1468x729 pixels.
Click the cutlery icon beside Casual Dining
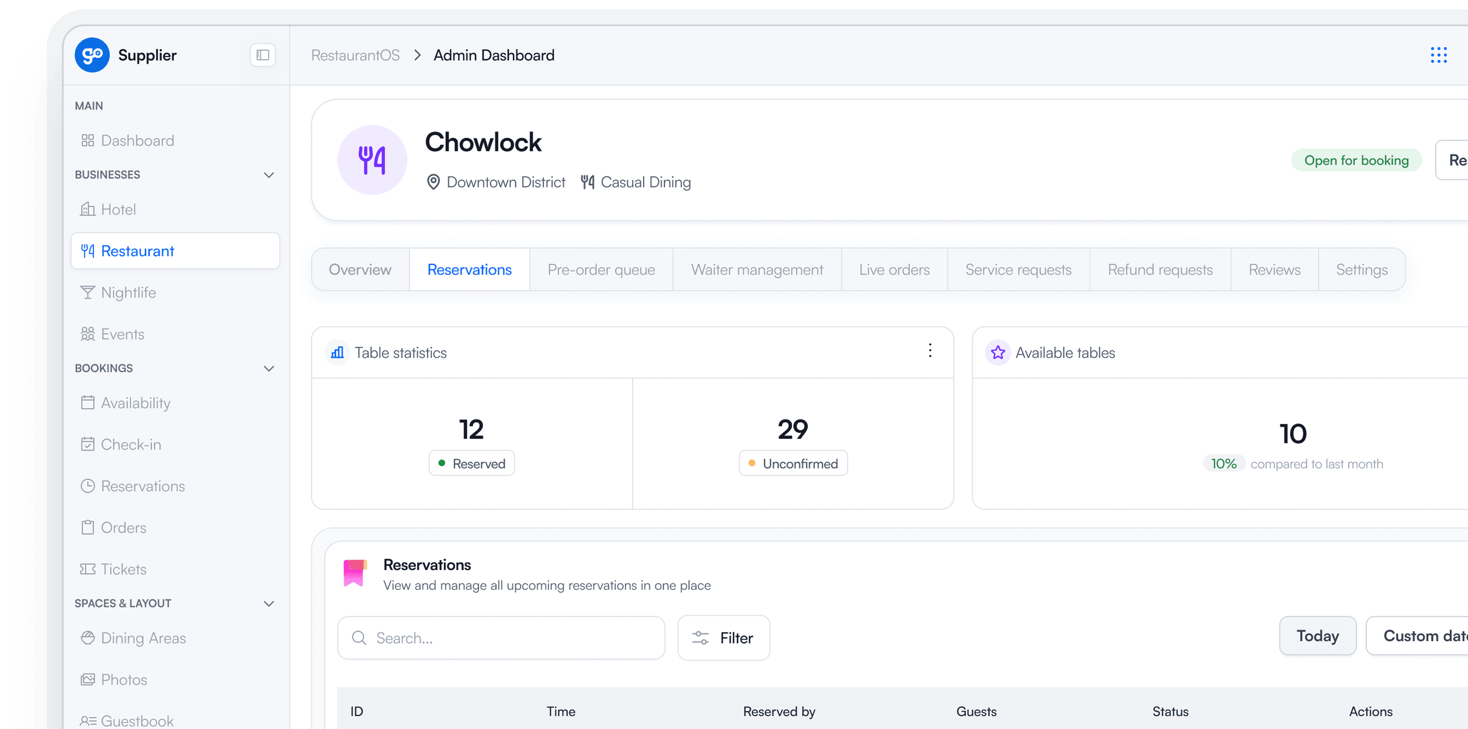[x=588, y=182]
